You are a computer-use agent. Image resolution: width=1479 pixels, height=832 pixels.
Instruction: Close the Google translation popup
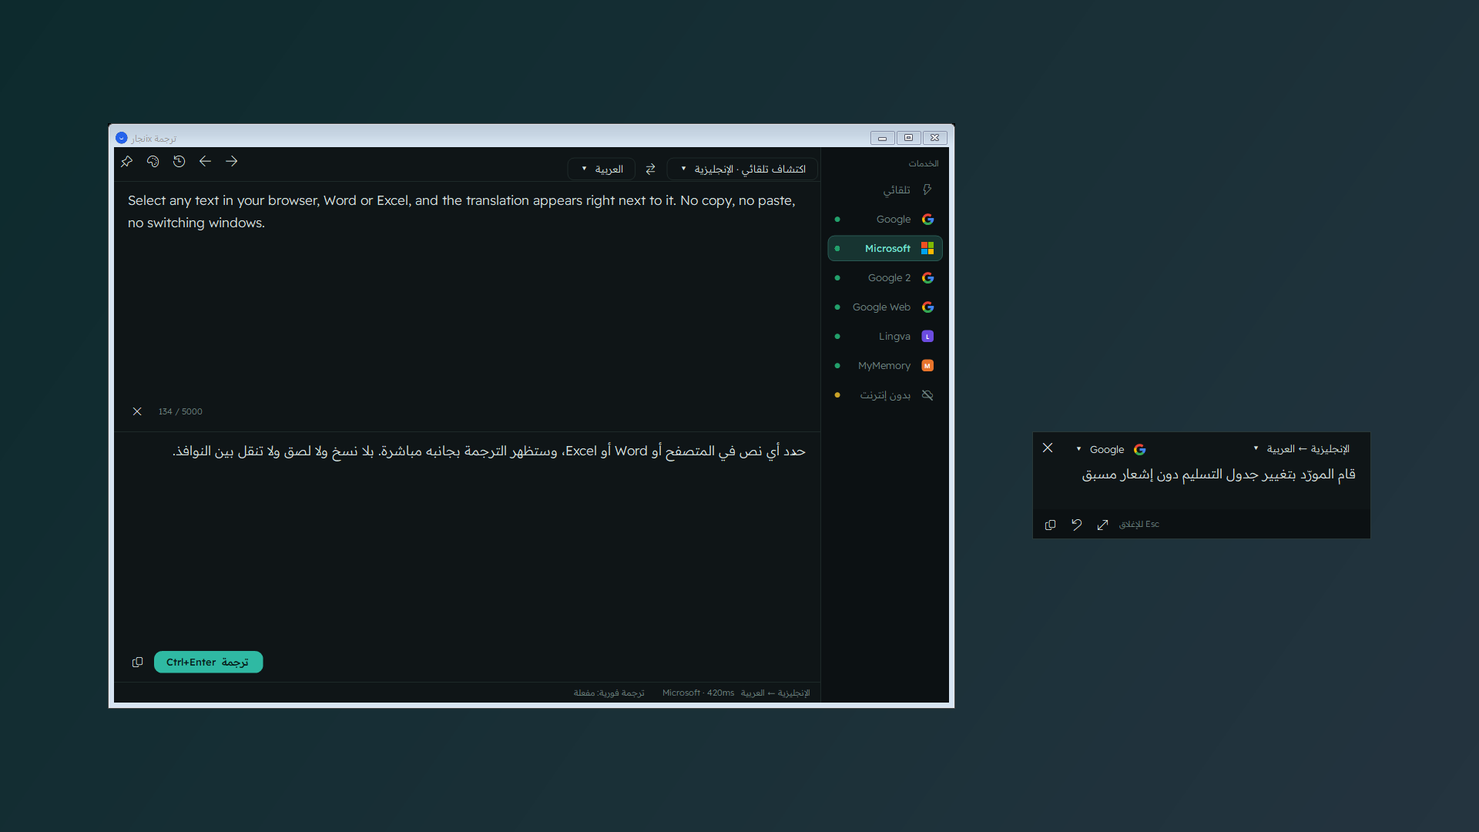1048,448
